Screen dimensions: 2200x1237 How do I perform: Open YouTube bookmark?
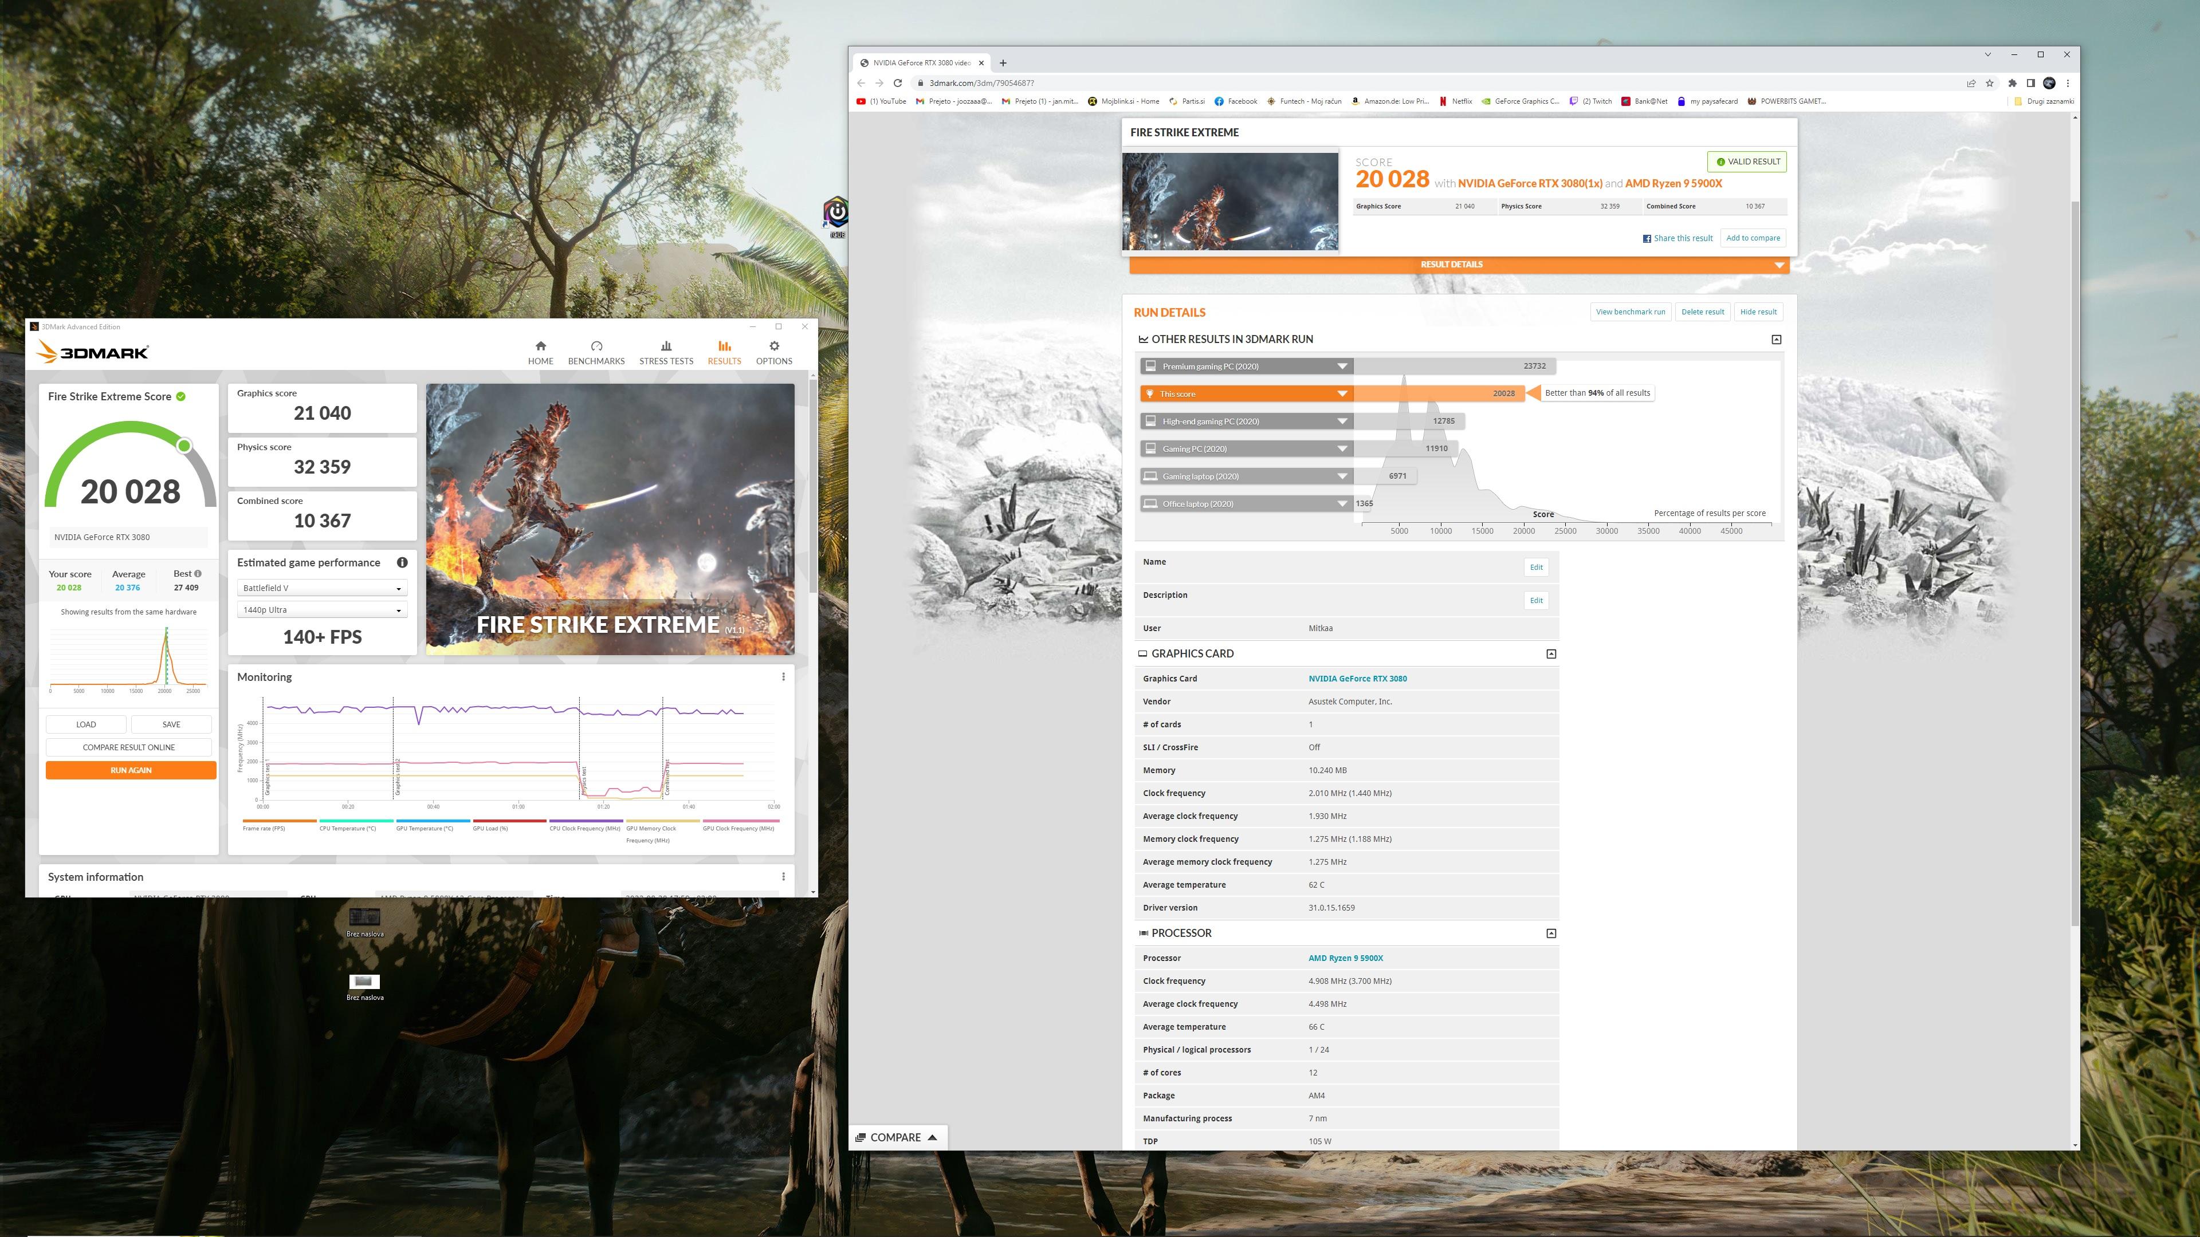881,101
